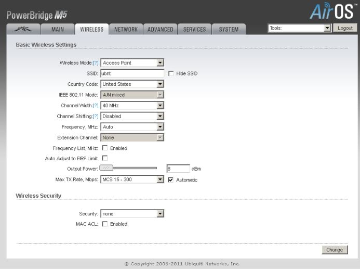The height and width of the screenshot is (269, 360).
Task: Go to the ADVANCED tab
Action: click(160, 29)
